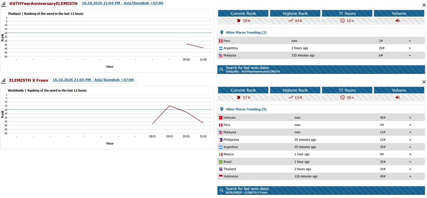Click 19:01 hour label on Worldwide chart
Image resolution: width=427 pixels, height=198 pixels.
click(x=169, y=136)
